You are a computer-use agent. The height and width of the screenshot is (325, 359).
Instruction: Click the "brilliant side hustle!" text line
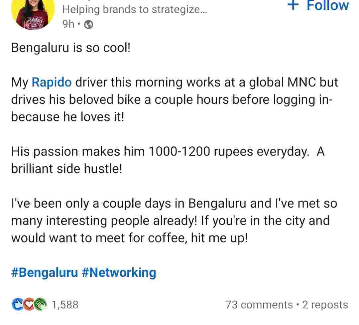click(x=67, y=169)
